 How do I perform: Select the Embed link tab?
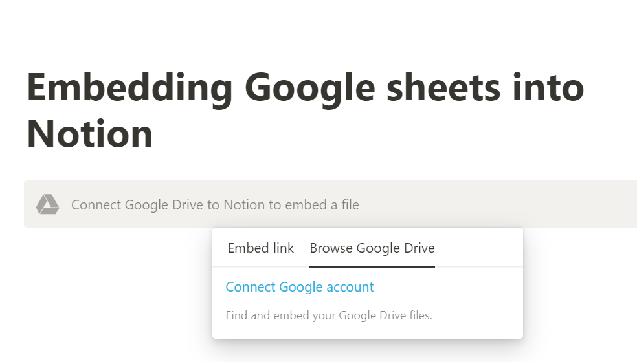(260, 248)
